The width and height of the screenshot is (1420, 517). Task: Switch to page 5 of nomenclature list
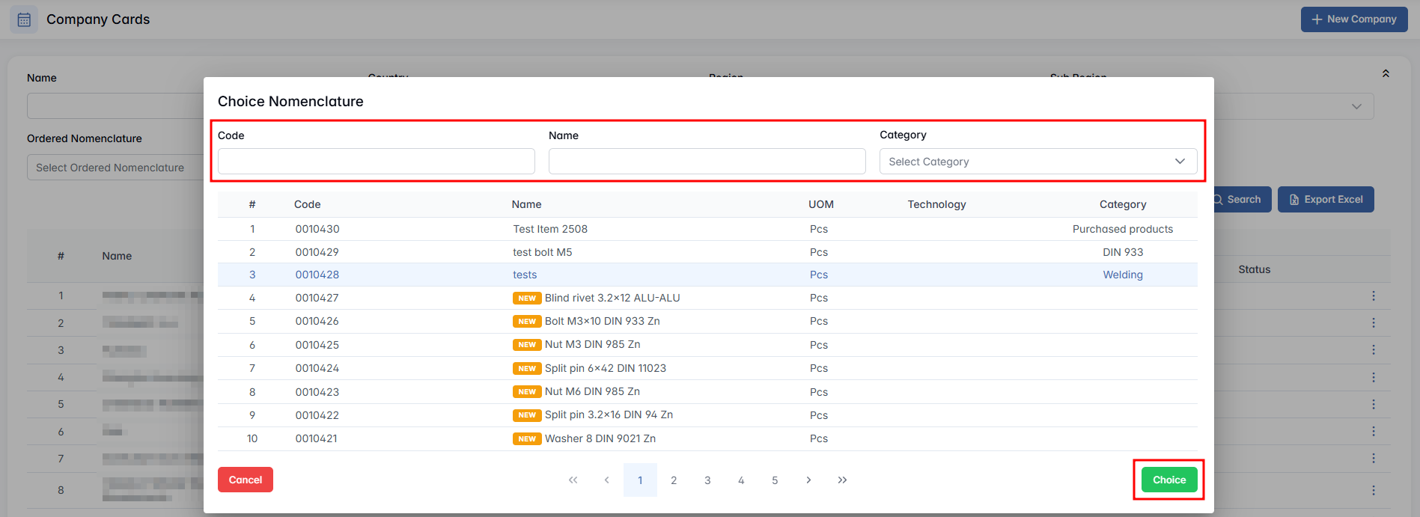775,480
